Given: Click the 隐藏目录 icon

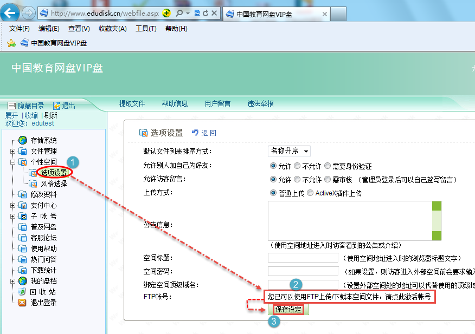Looking at the screenshot, I should (x=11, y=106).
